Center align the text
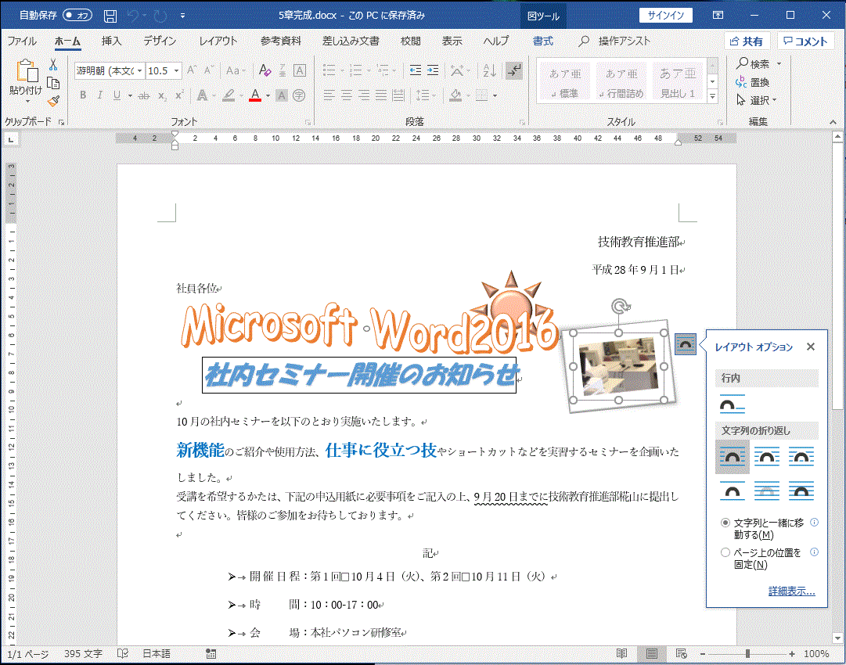This screenshot has width=846, height=665. (x=347, y=95)
